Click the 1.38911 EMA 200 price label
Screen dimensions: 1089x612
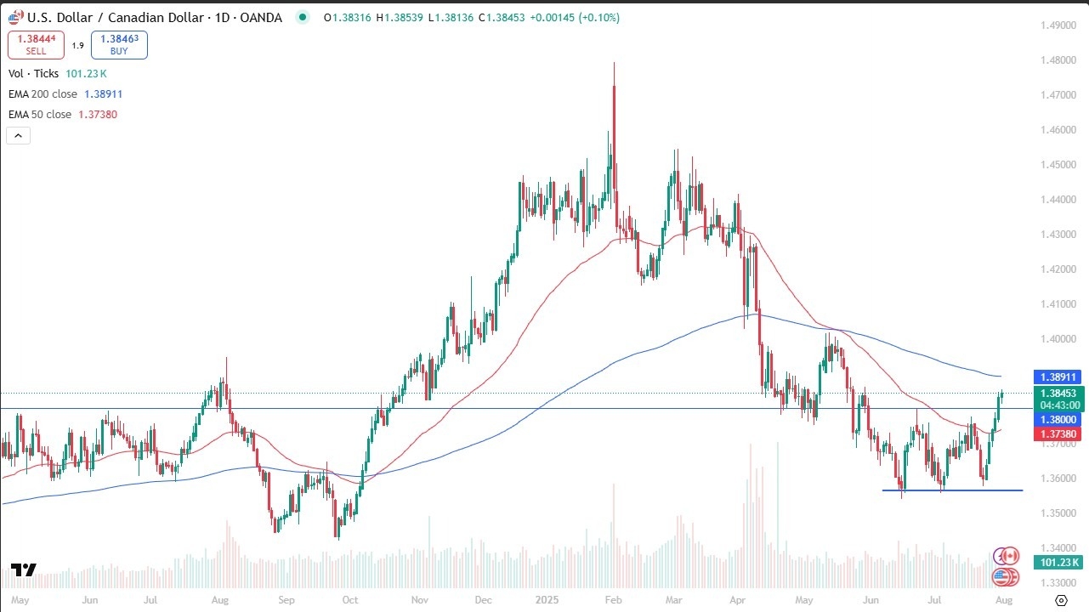[x=1057, y=377]
